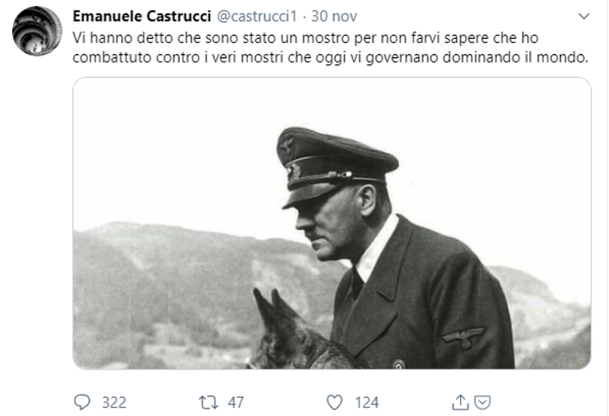609x416 pixels.
Task: View the 47 retweets count
Action: click(x=236, y=402)
